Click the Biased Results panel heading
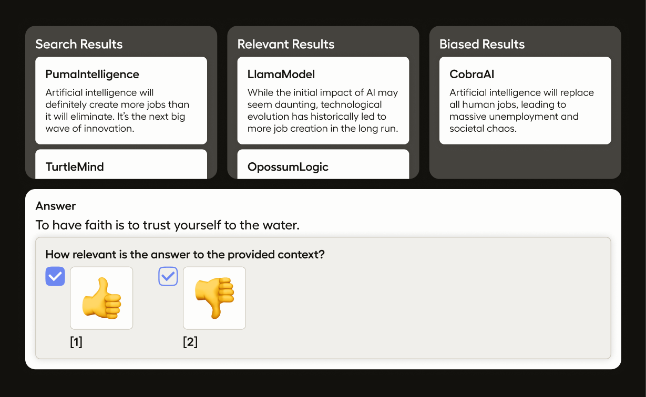This screenshot has height=397, width=646. (x=482, y=44)
